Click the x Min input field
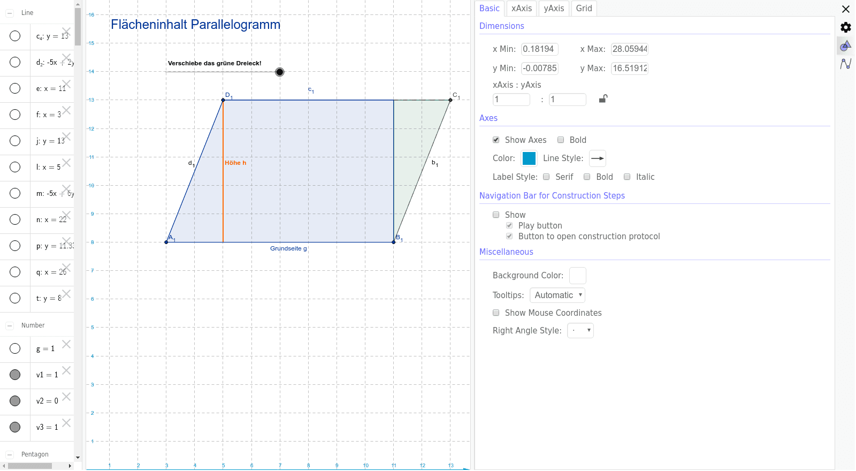The height and width of the screenshot is (471, 856). [540, 49]
